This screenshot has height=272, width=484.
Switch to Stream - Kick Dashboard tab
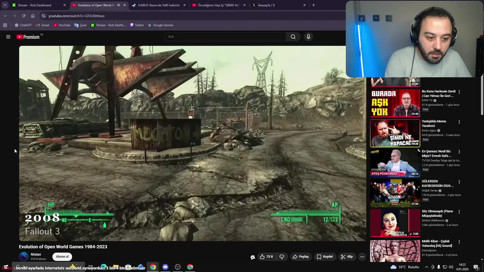pos(39,5)
